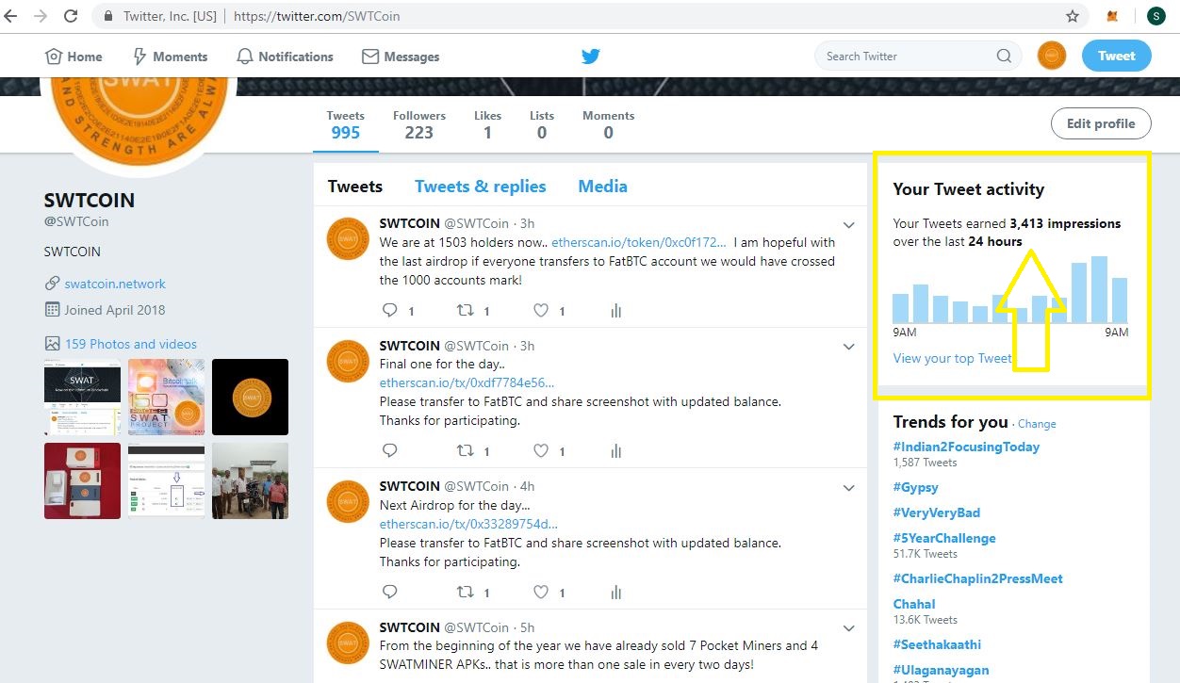Reload the page with the refresh icon

[x=71, y=16]
